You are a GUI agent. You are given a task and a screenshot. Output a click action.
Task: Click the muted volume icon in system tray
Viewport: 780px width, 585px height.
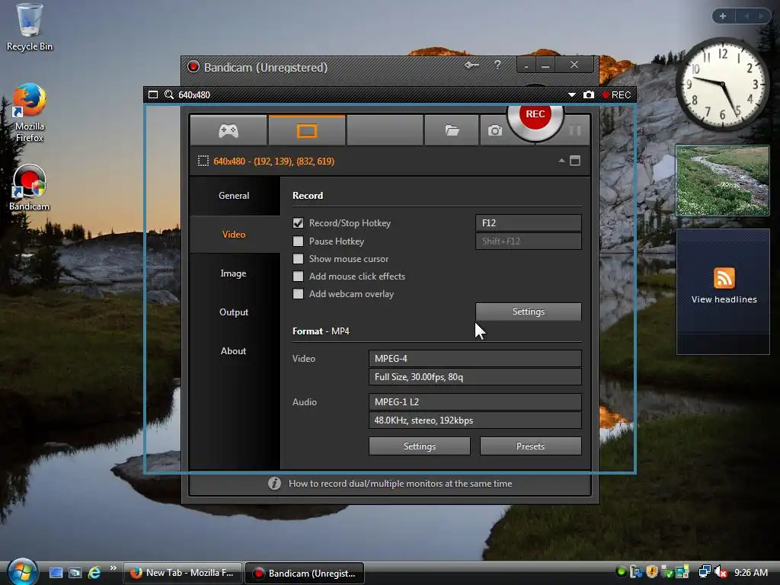coord(721,572)
